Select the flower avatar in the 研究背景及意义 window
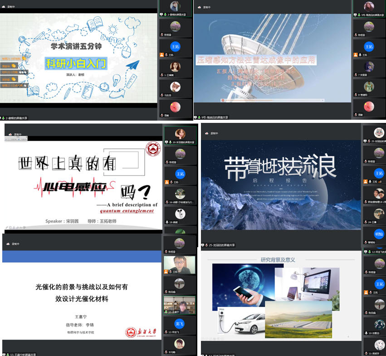 click(x=379, y=264)
